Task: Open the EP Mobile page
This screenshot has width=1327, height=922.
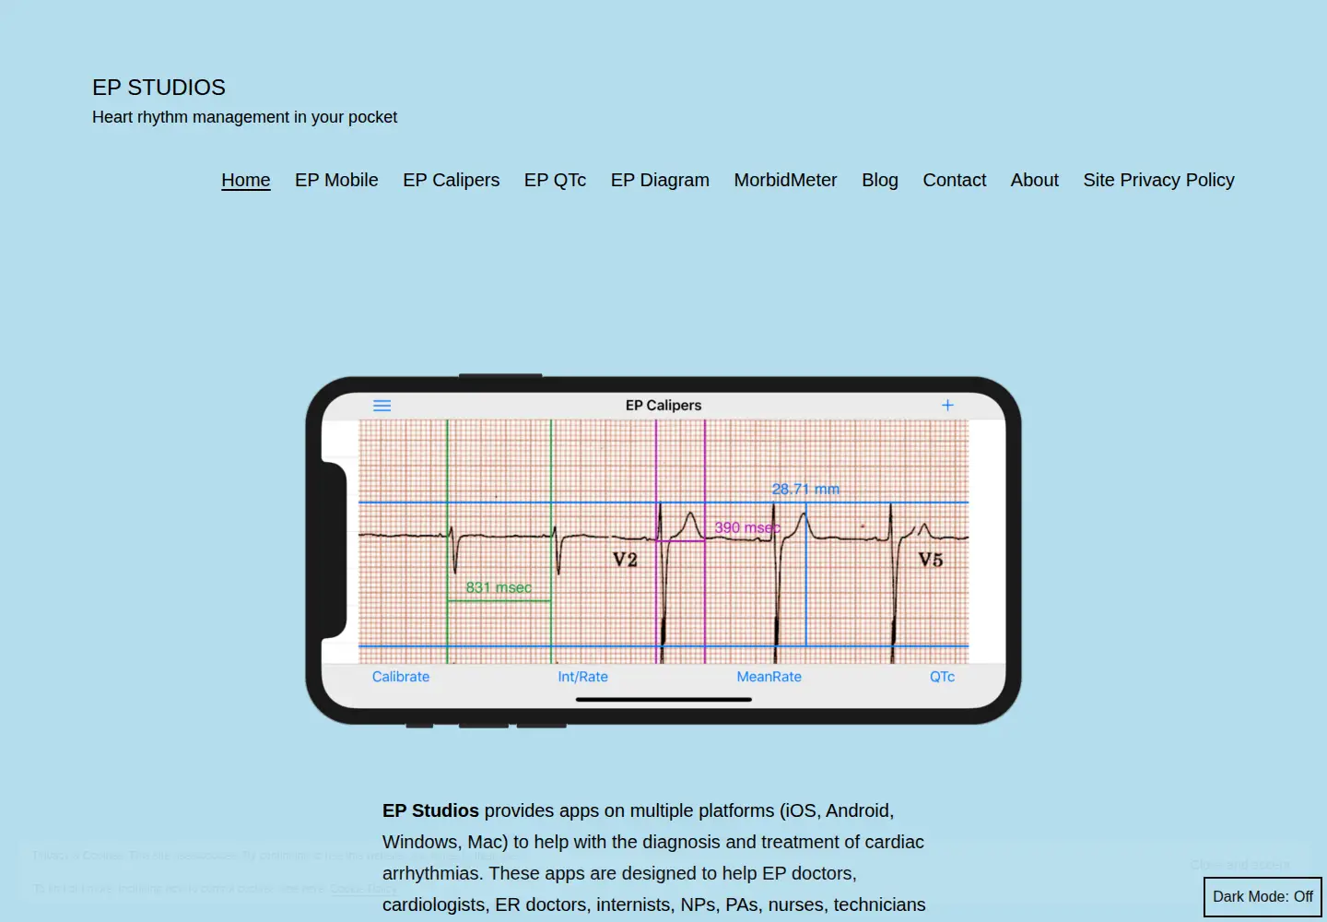Action: click(x=336, y=180)
